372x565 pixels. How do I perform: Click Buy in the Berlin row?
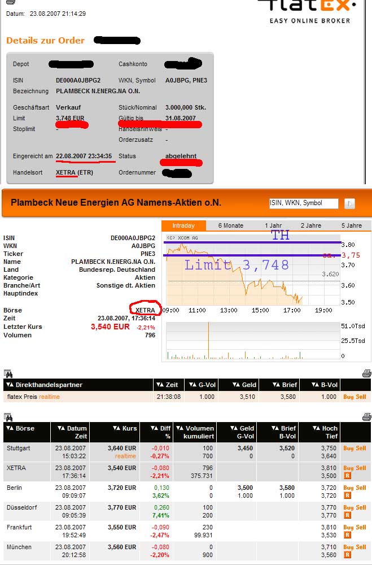point(348,488)
